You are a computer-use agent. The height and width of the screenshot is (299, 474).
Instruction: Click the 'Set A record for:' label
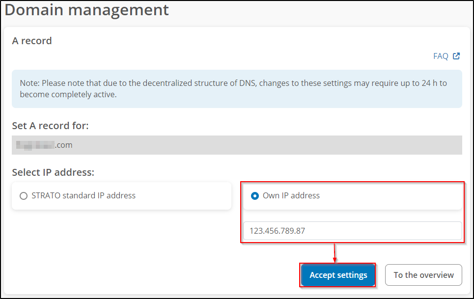[x=50, y=126]
